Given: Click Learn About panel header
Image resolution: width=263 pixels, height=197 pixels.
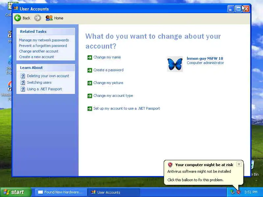Looking at the screenshot, I should 46,68.
